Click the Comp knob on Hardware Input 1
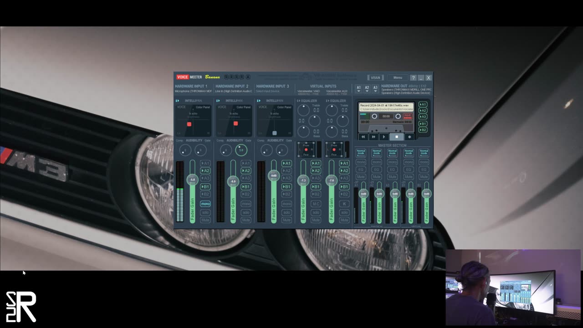 185,150
